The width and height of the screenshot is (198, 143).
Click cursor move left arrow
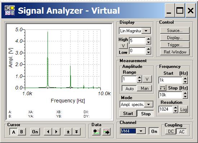[x=48, y=132]
